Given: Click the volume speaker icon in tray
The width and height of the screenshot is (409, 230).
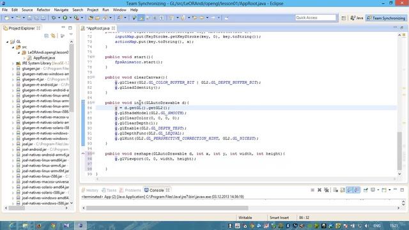Looking at the screenshot, I should coord(366,226).
